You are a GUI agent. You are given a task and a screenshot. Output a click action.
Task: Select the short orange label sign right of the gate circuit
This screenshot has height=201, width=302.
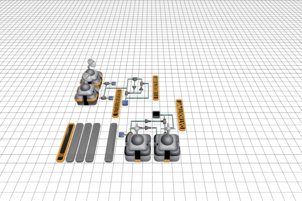coord(156,88)
